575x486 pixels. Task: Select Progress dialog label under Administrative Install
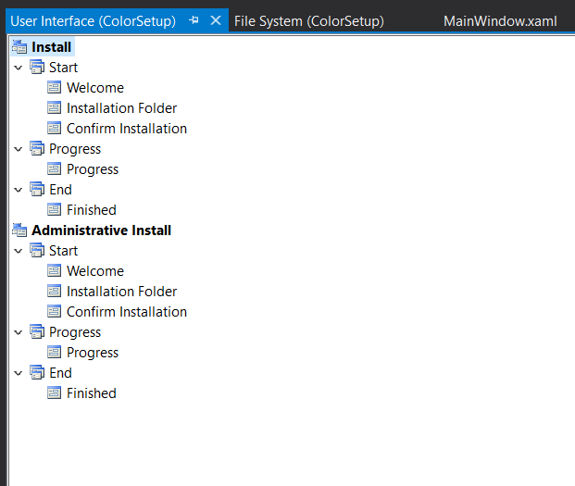(x=93, y=353)
